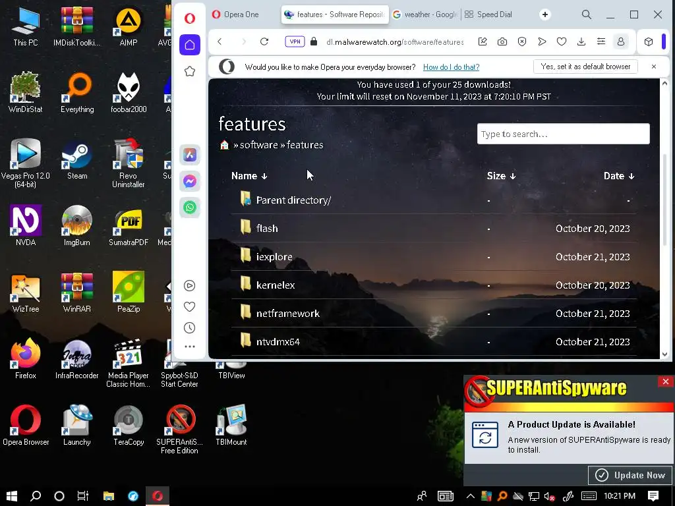
Task: Open the sidebar three-dots setup menu
Action: click(189, 347)
